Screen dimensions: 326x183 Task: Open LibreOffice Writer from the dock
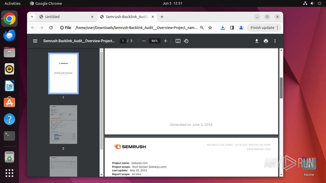point(9,86)
